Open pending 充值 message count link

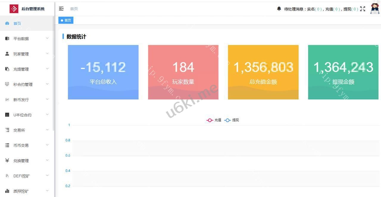(x=333, y=9)
